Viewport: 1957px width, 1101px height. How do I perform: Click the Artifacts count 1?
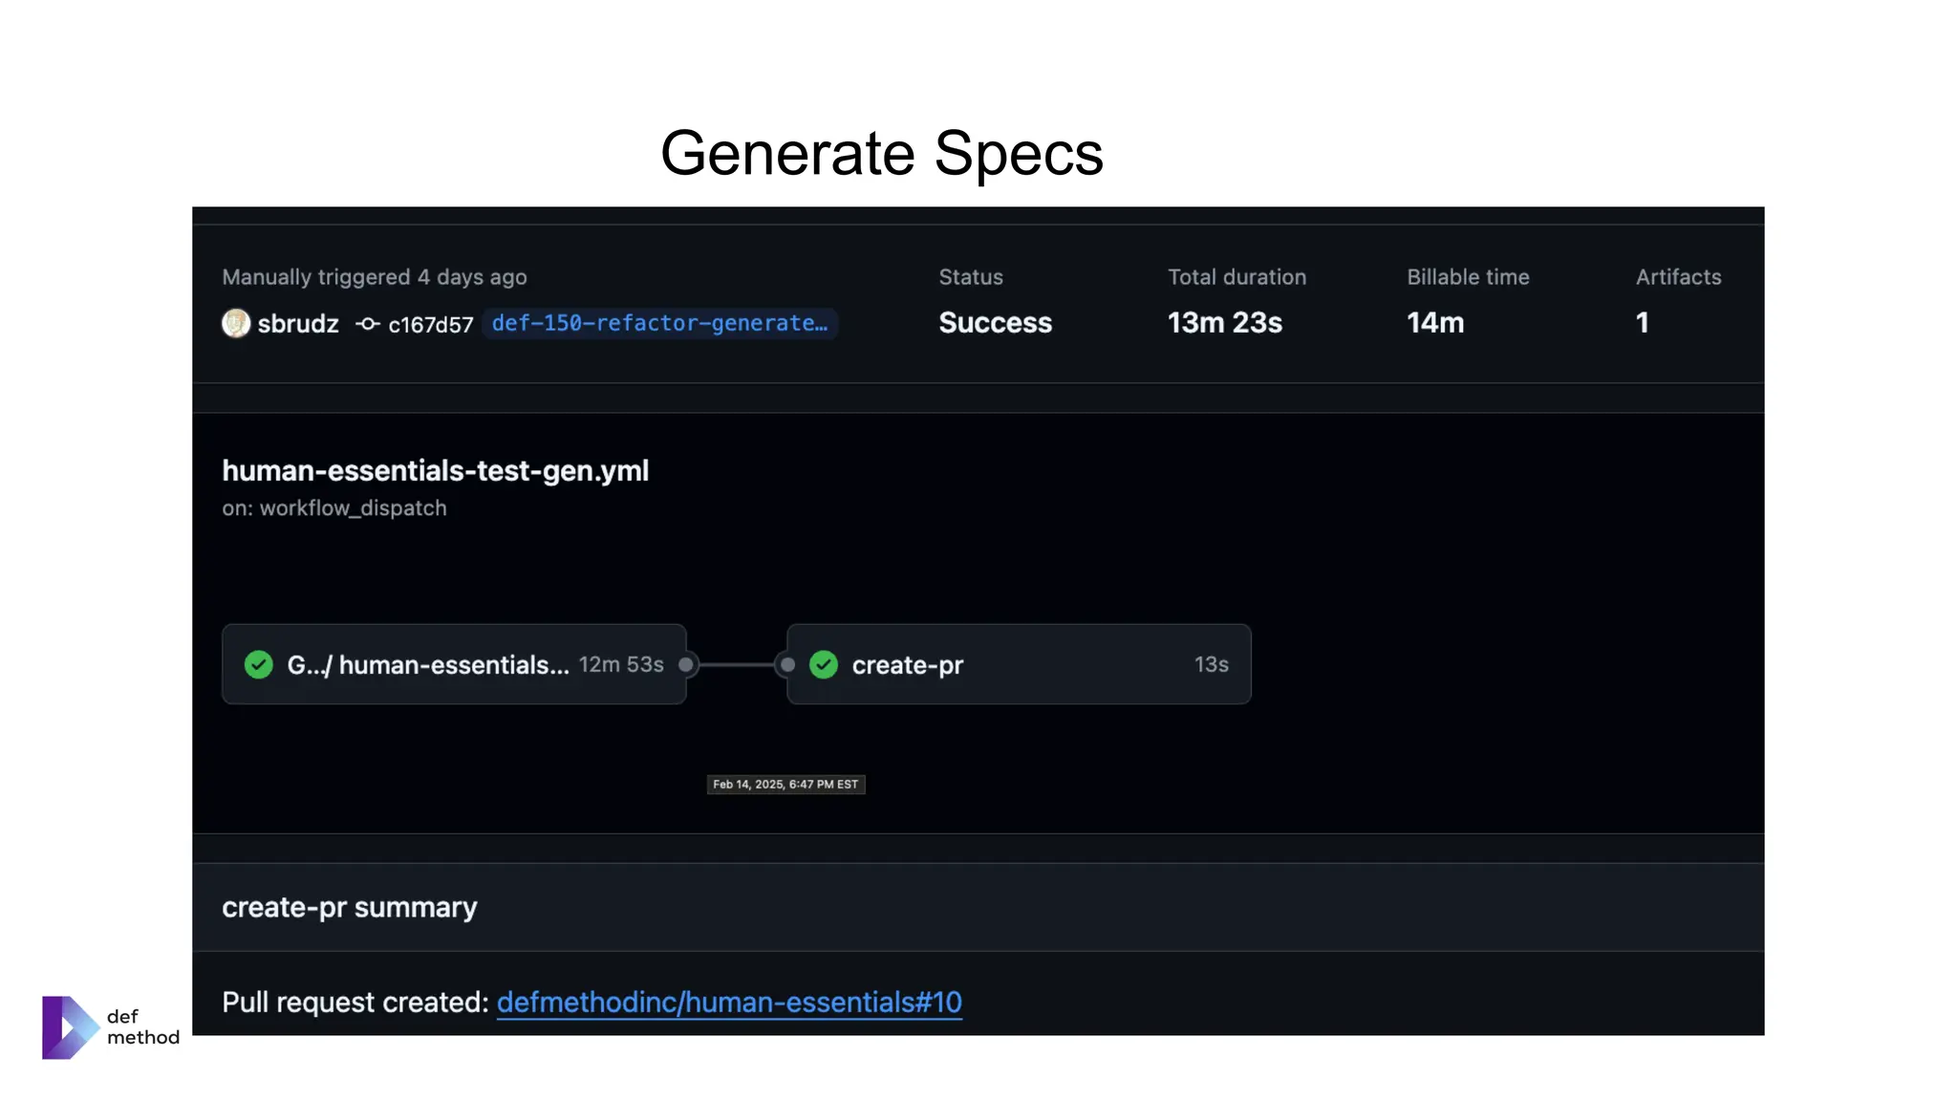click(1642, 323)
